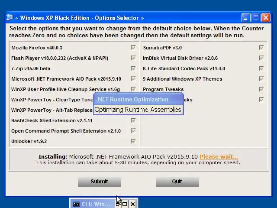This screenshot has width=277, height=208.
Task: Toggle the Program Tweaks checkbox
Action: coord(261,89)
